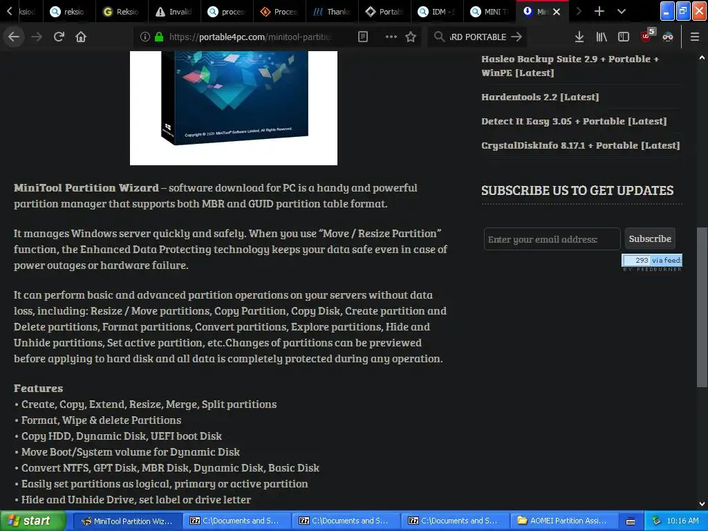Open CrystalDiskInfo 8.17.1 link
The width and height of the screenshot is (708, 531).
pos(580,145)
